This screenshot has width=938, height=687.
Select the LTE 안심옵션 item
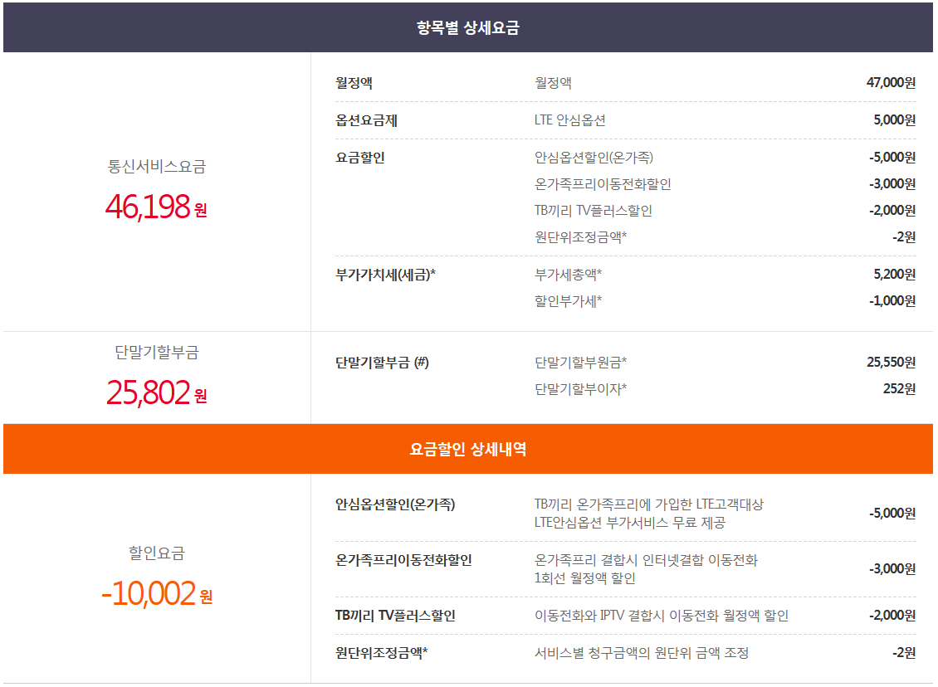(569, 120)
